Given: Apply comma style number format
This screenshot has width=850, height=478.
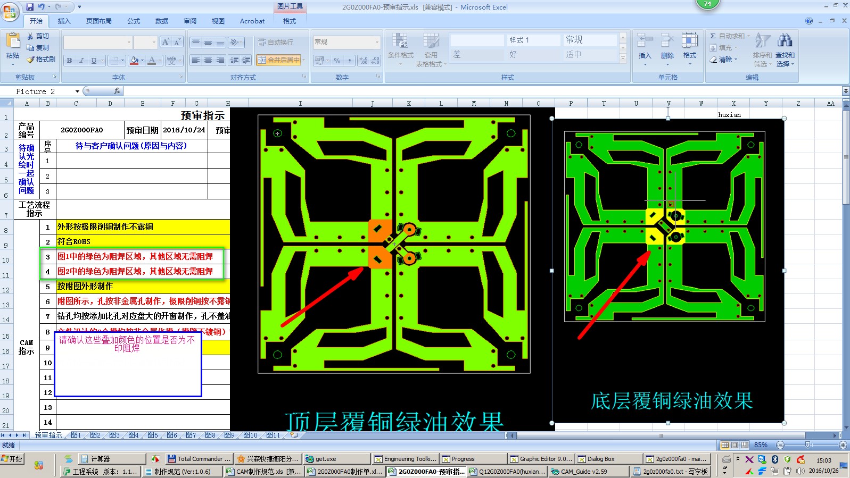Looking at the screenshot, I should point(349,61).
